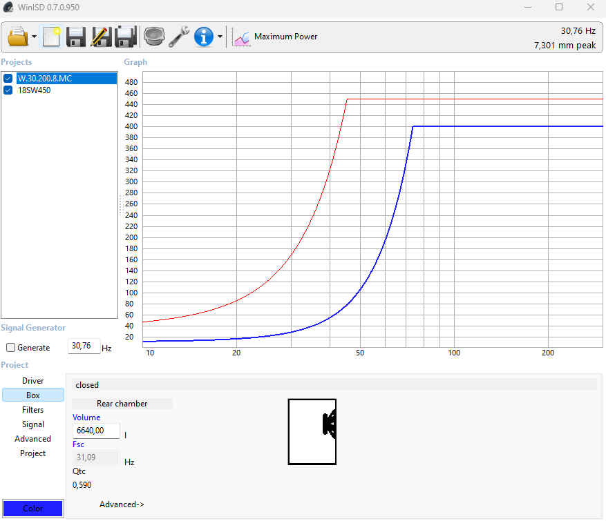Click the 7,301 mm peak readout
This screenshot has height=521, width=606.
(565, 46)
